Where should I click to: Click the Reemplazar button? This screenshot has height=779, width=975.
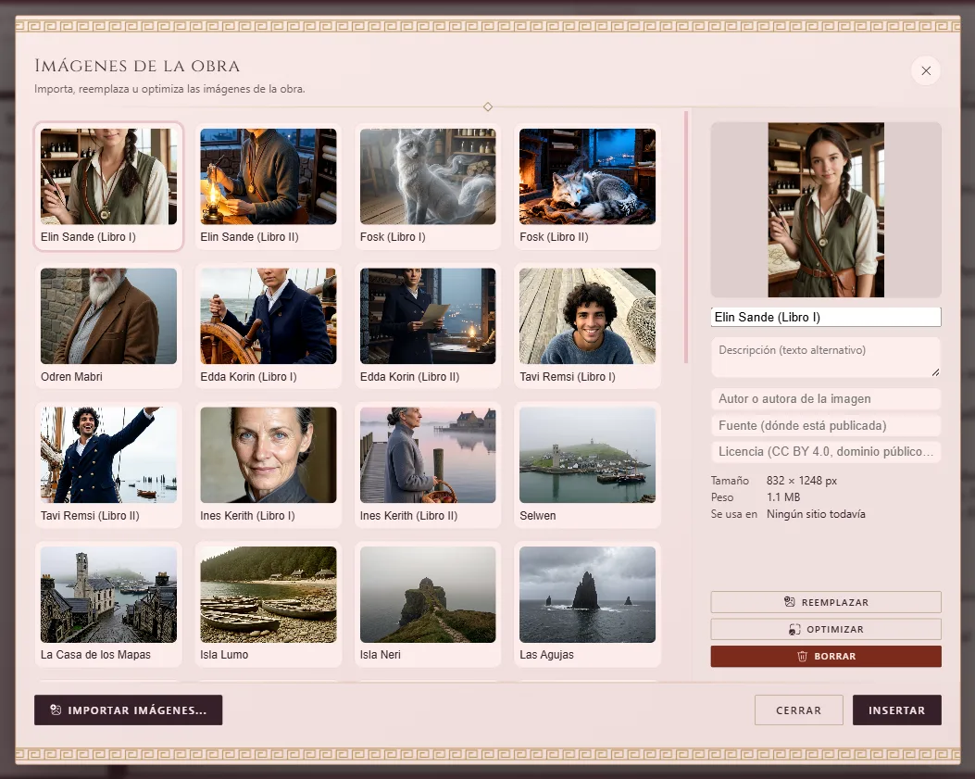(826, 602)
